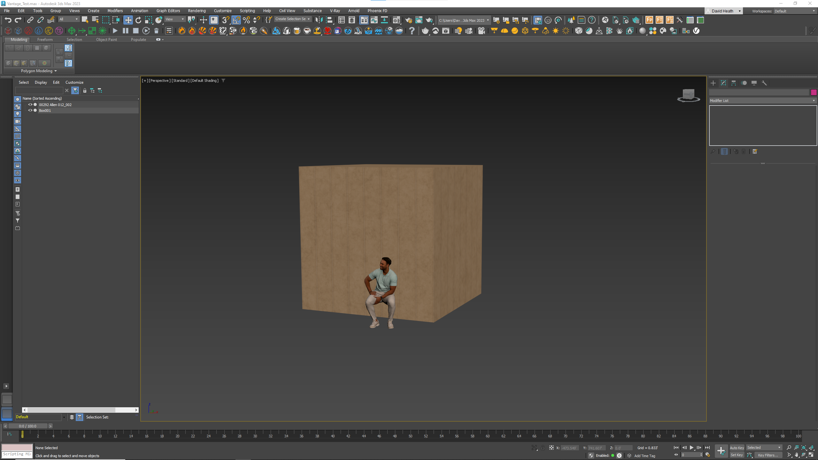Click Remove Modifier trash icon
The height and width of the screenshot is (460, 818).
point(744,151)
